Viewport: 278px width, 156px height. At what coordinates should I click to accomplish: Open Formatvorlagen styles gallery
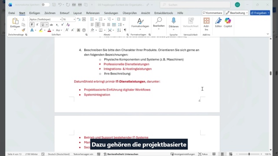tap(140, 24)
